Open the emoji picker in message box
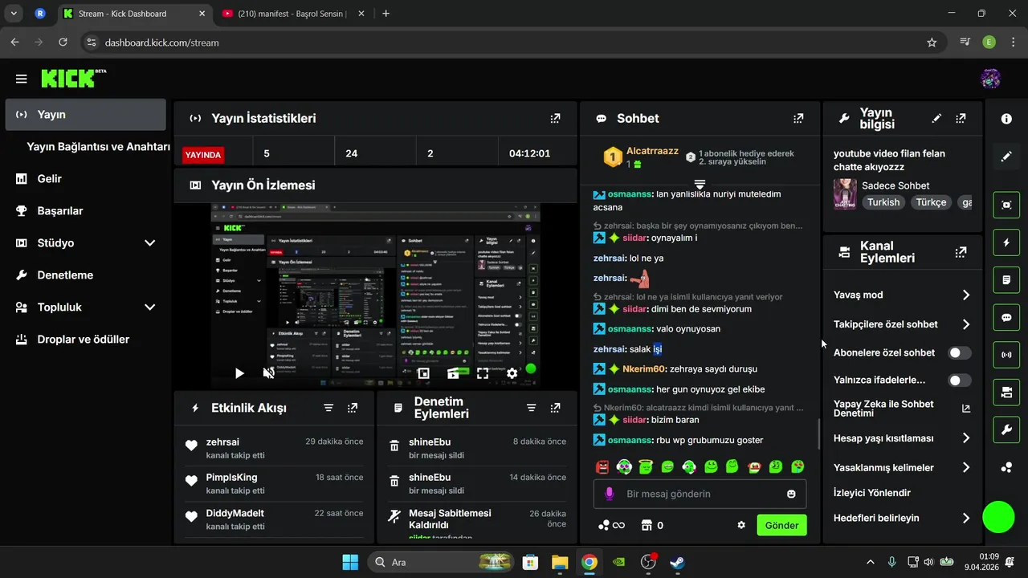 tap(791, 494)
